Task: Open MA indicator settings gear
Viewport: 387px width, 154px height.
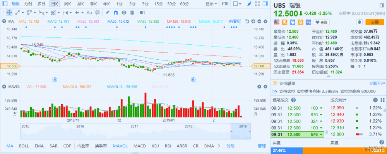Action: click(x=265, y=22)
